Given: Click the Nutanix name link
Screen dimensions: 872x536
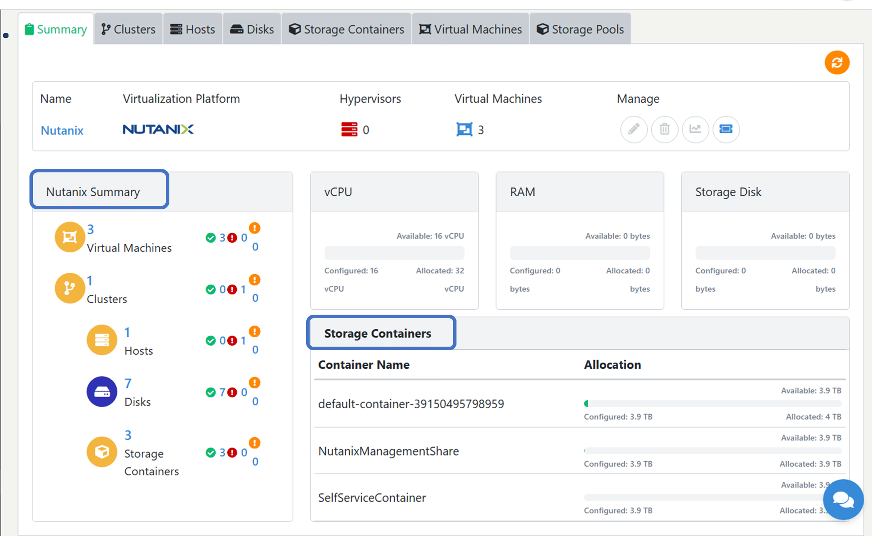Looking at the screenshot, I should pyautogui.click(x=62, y=130).
